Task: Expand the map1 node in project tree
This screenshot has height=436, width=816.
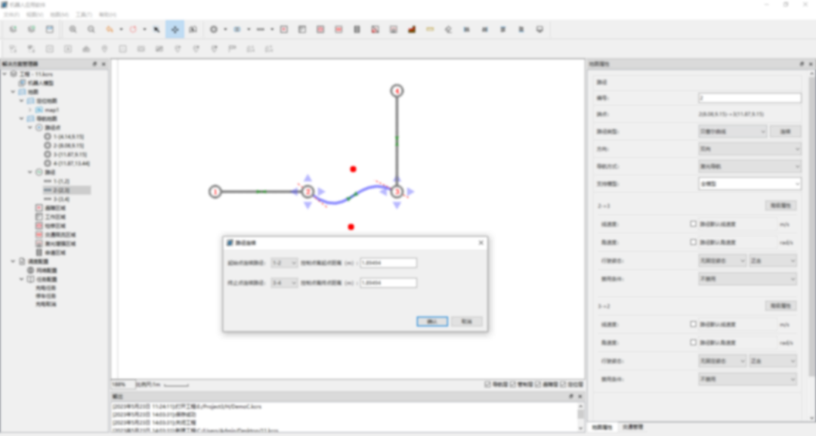Action: tap(30, 110)
